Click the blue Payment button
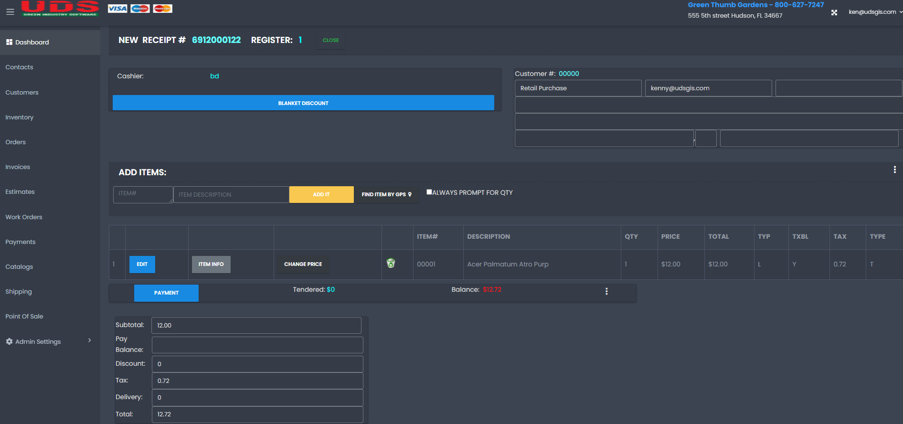903x424 pixels. [x=166, y=293]
